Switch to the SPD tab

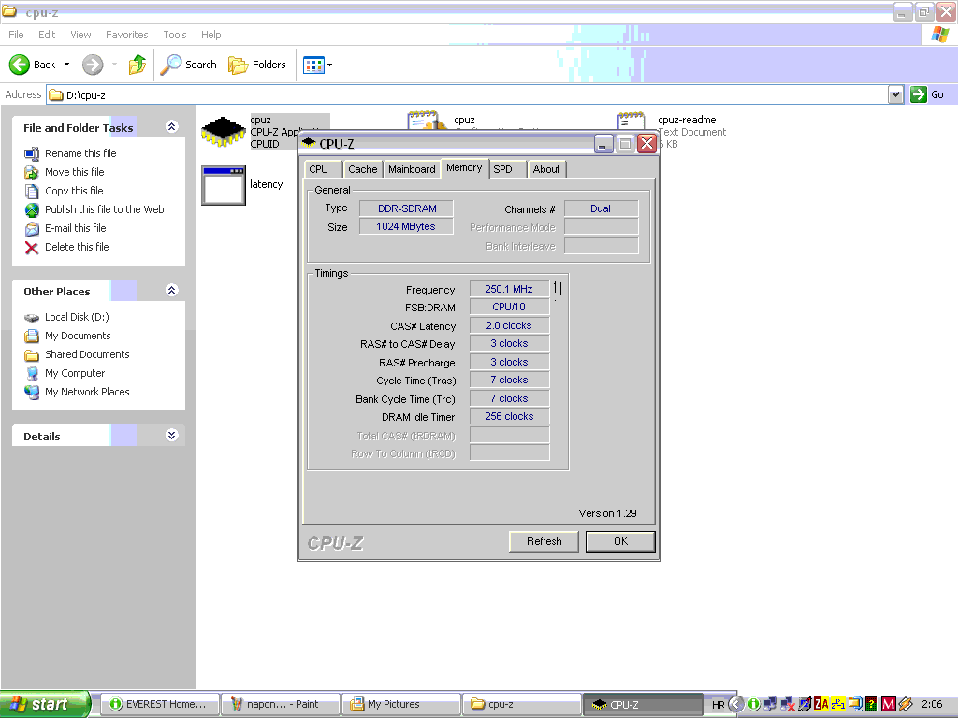click(502, 169)
